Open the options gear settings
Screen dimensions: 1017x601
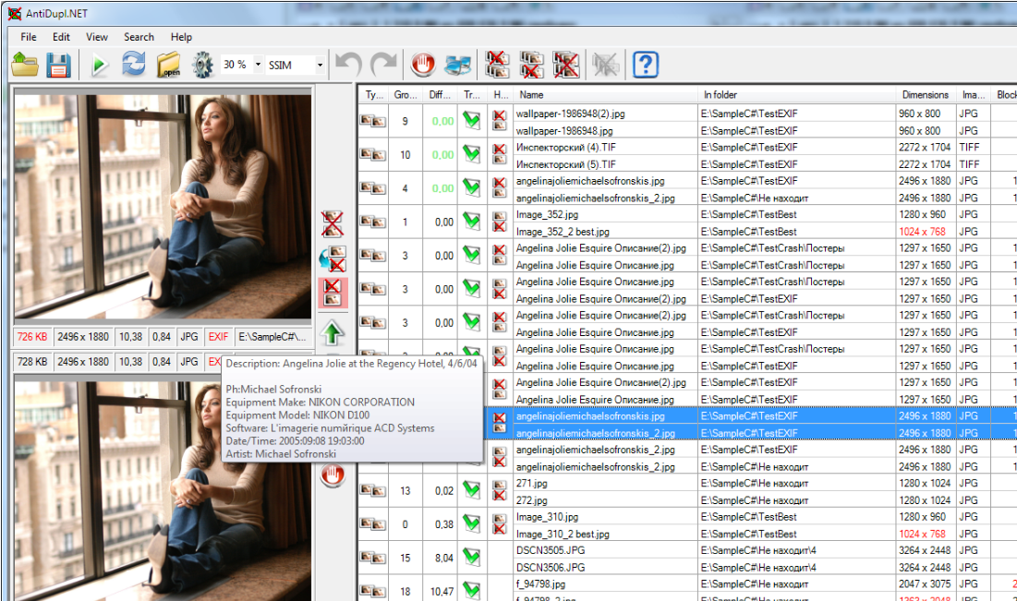203,65
